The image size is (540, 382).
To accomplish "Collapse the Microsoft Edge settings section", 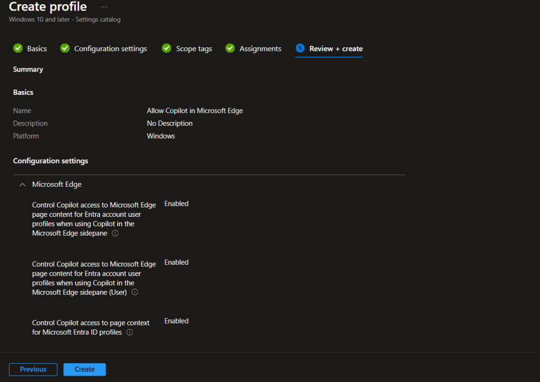I will click(22, 185).
